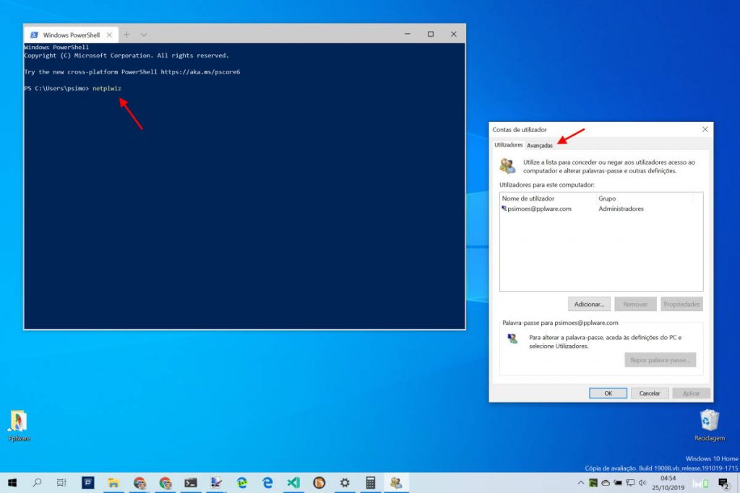Viewport: 740px width, 493px height.
Task: Click the Windows Terminal taskbar icon
Action: 191,483
